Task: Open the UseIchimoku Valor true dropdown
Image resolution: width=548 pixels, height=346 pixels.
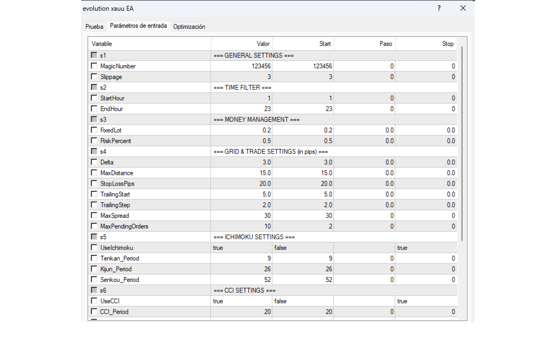Action: coord(241,248)
